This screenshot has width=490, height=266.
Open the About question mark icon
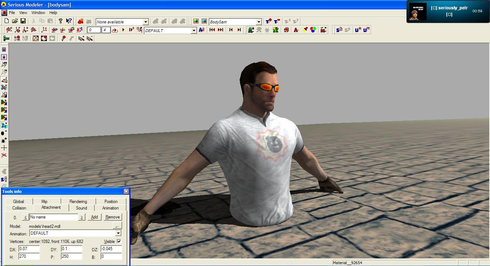tap(61, 21)
